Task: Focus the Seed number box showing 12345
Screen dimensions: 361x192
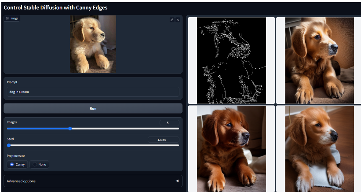Action: [164, 140]
